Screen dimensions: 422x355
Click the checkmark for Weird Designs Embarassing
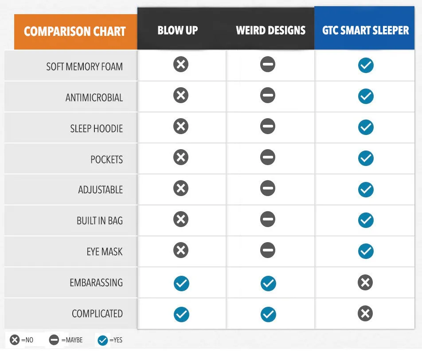(x=268, y=284)
